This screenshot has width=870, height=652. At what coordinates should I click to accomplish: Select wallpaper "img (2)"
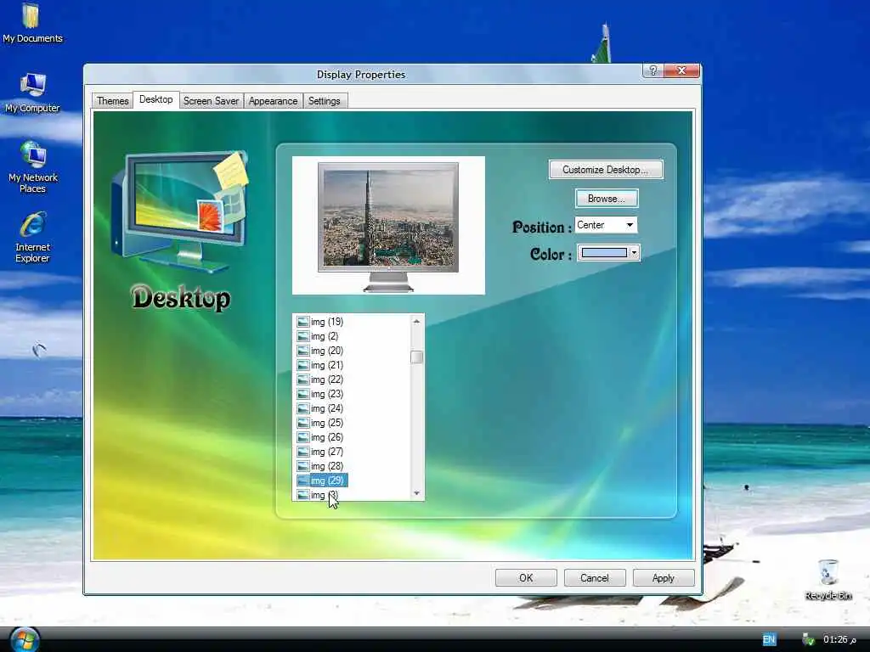[324, 336]
